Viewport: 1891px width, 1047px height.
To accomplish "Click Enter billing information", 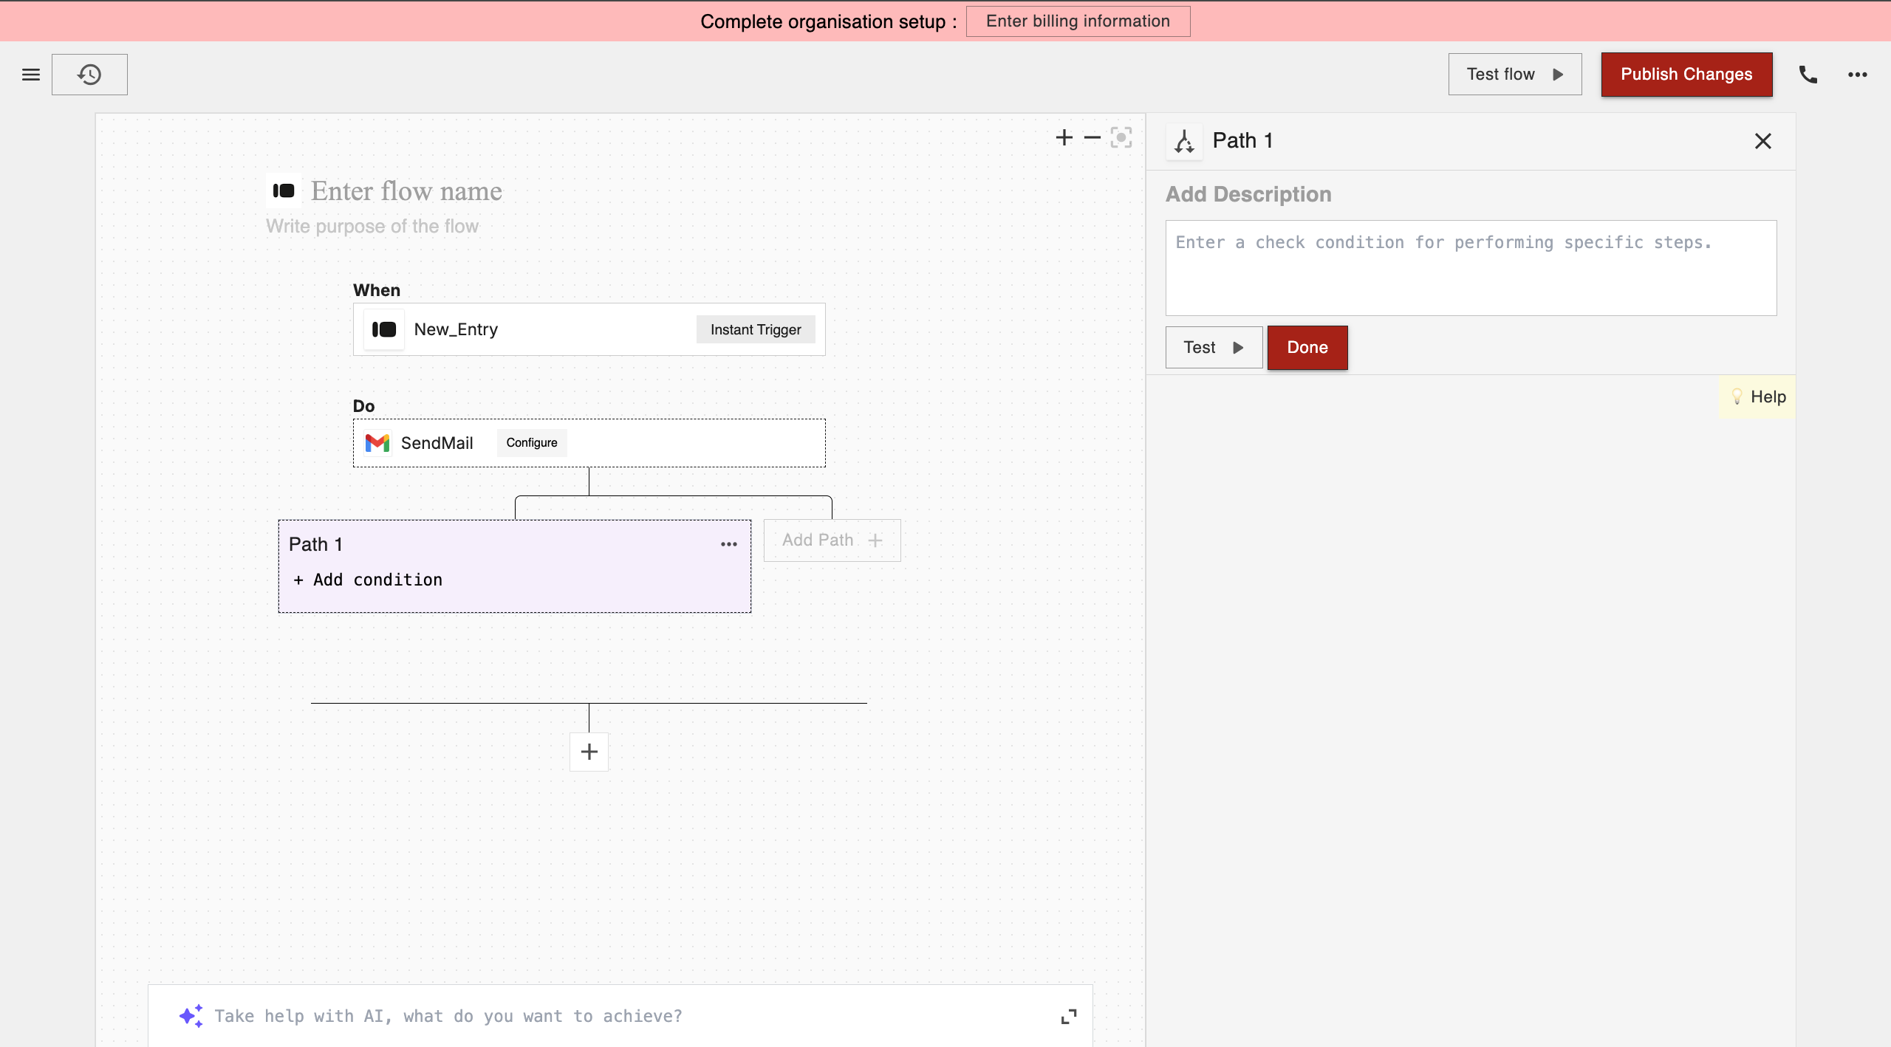I will [x=1078, y=21].
